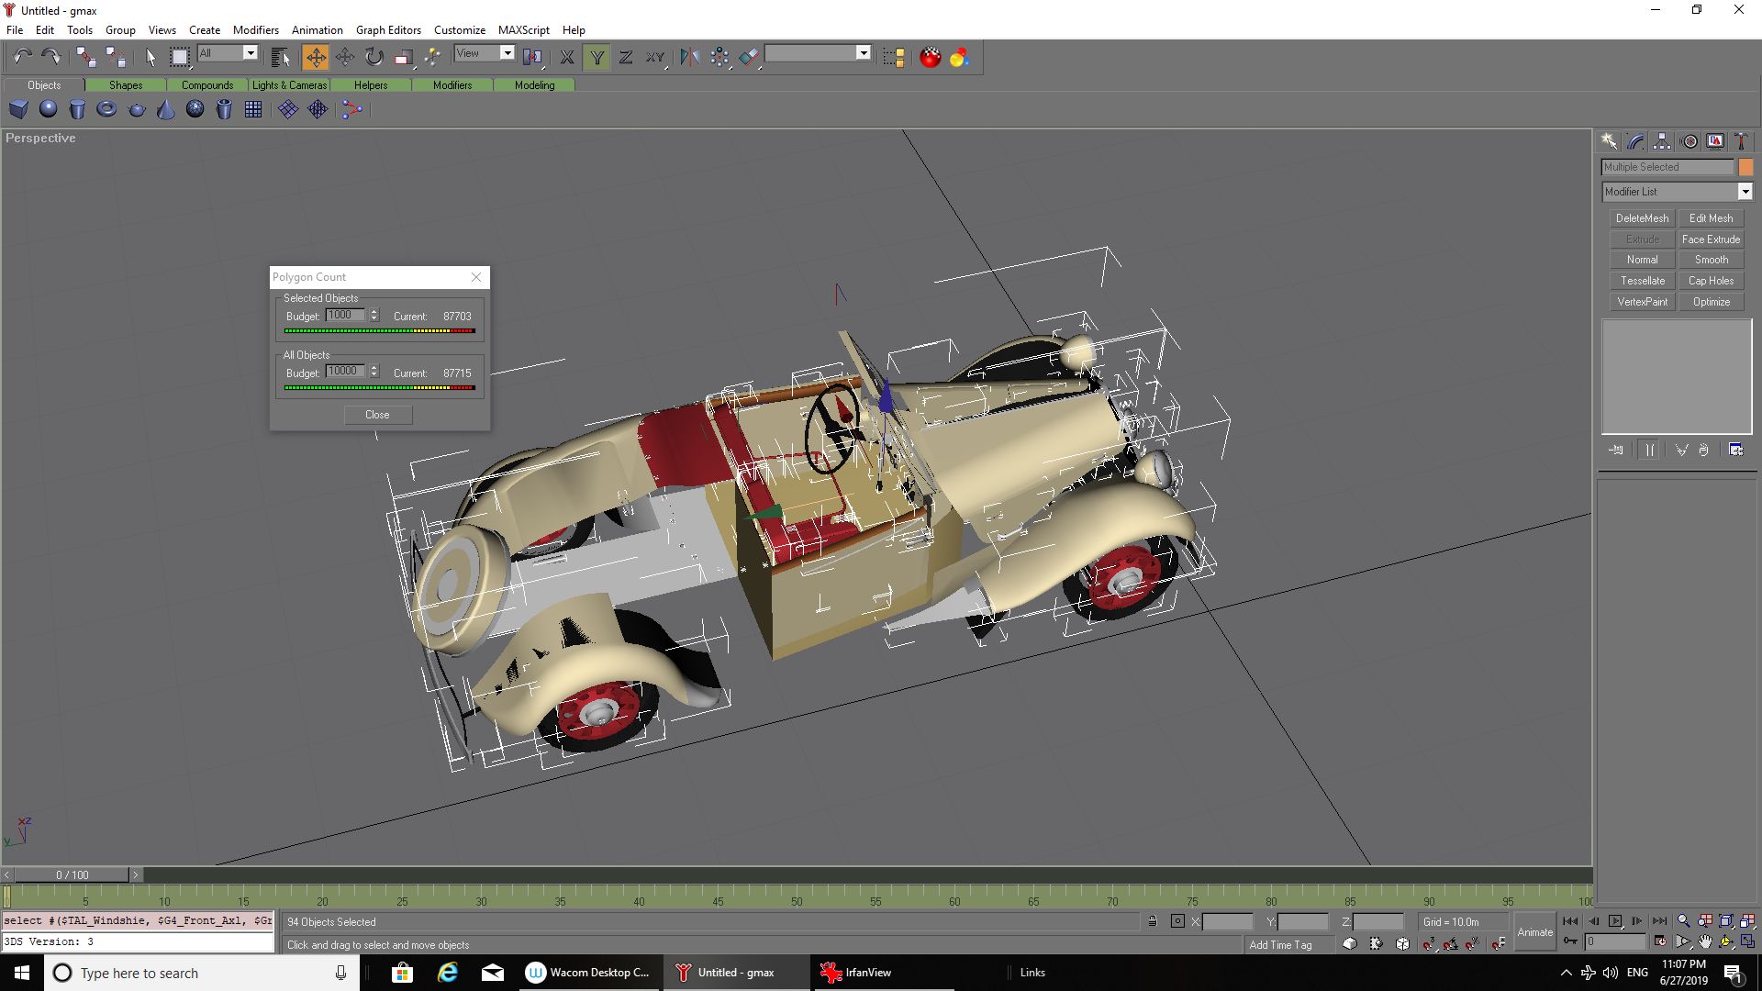Viewport: 1762px width, 991px height.
Task: Click the Play Animation button
Action: click(1615, 921)
